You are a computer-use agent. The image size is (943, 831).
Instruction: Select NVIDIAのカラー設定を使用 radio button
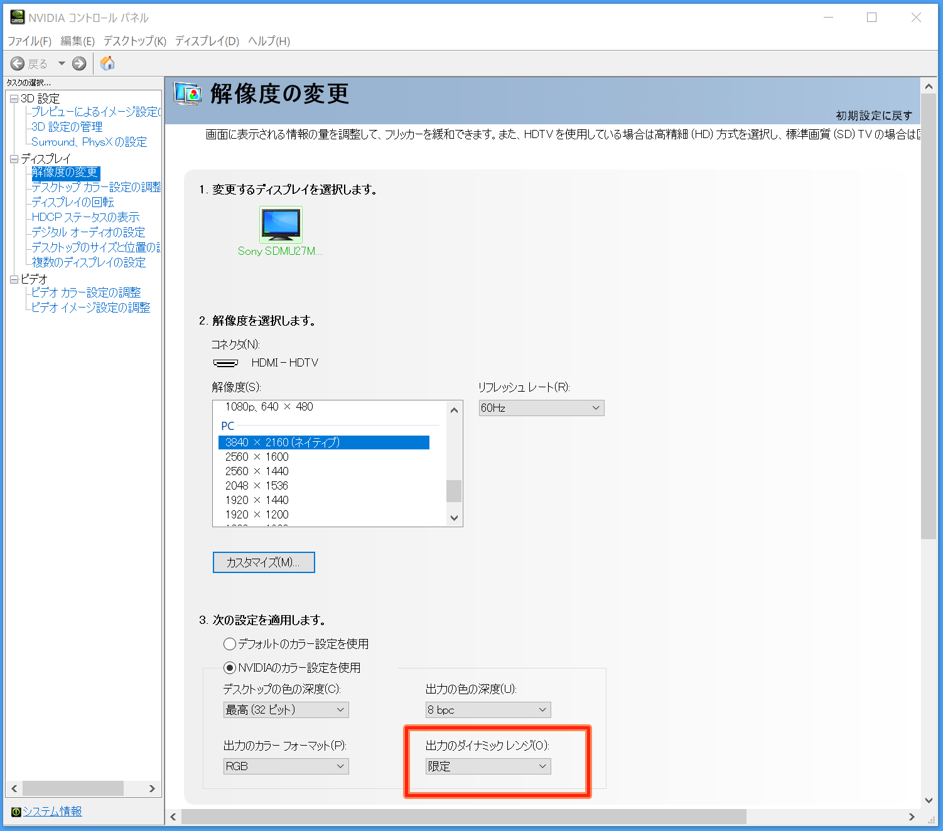[230, 668]
